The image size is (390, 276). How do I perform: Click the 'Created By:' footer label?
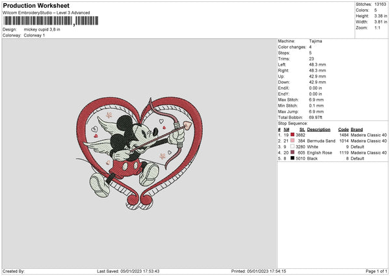click(14, 271)
